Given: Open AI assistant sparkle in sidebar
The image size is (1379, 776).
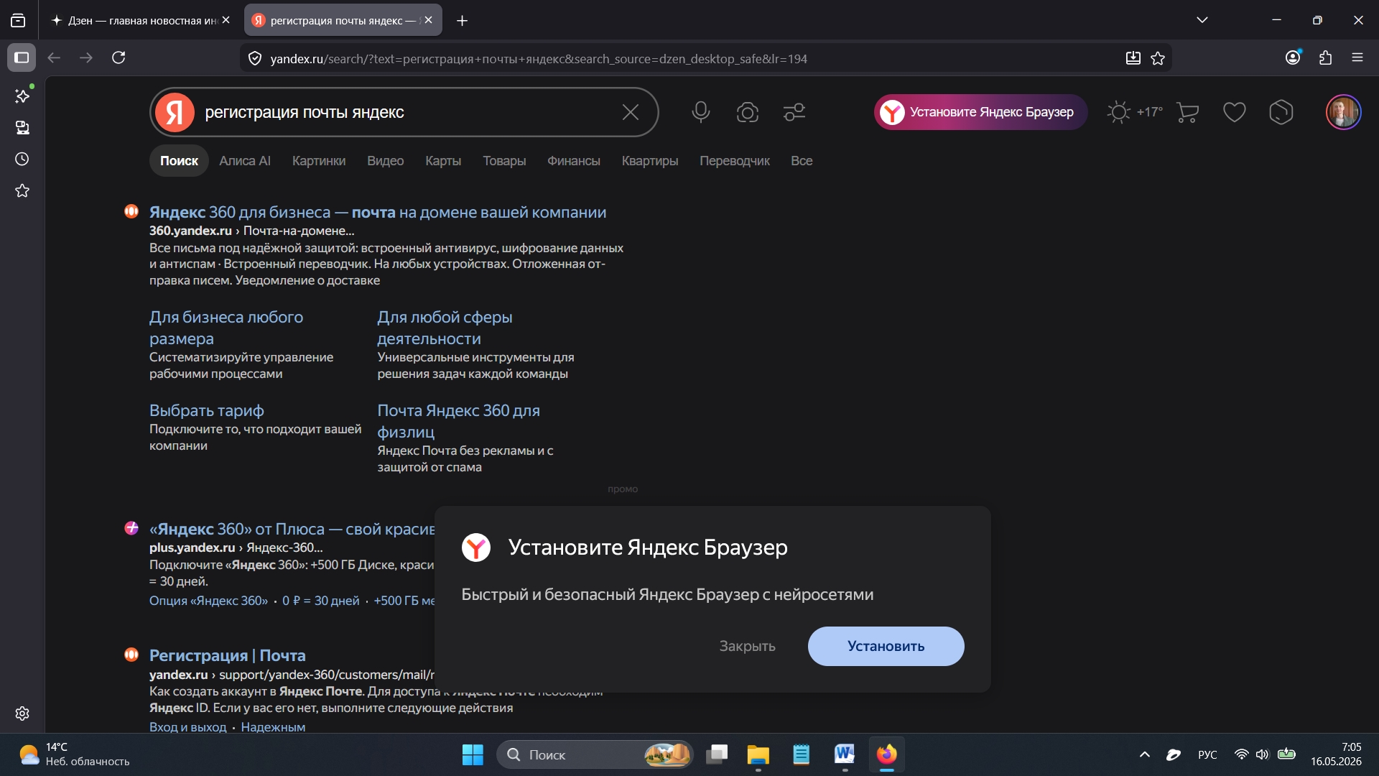Looking at the screenshot, I should tap(22, 96).
